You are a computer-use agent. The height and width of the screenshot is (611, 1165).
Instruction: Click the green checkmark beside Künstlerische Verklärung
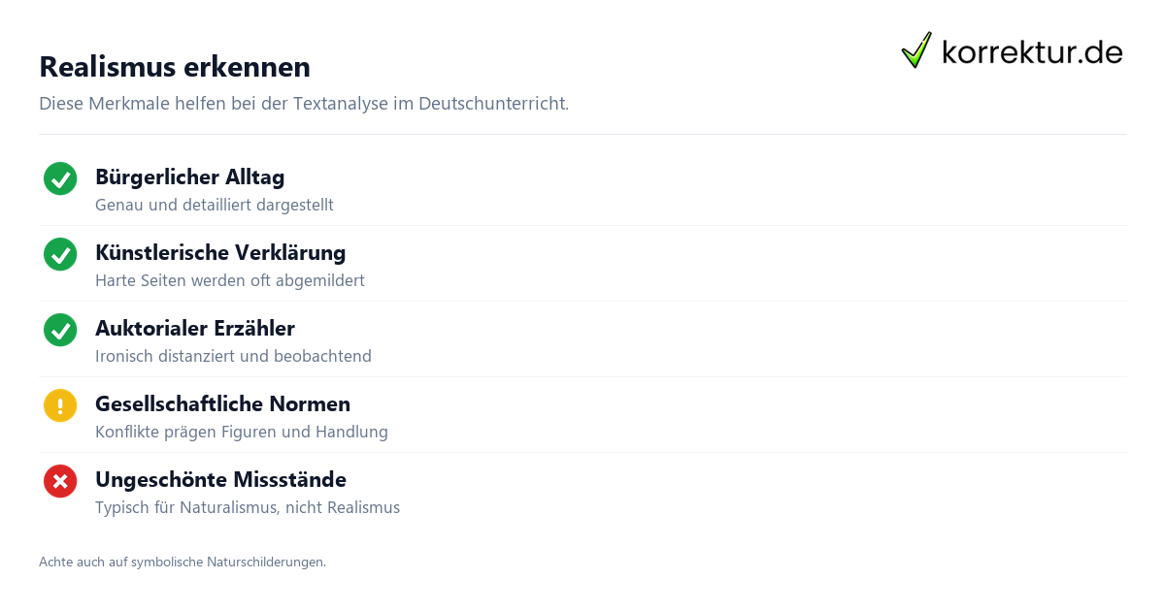(60, 254)
